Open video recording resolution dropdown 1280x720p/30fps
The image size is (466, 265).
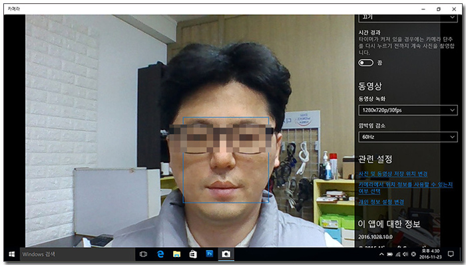click(x=407, y=110)
